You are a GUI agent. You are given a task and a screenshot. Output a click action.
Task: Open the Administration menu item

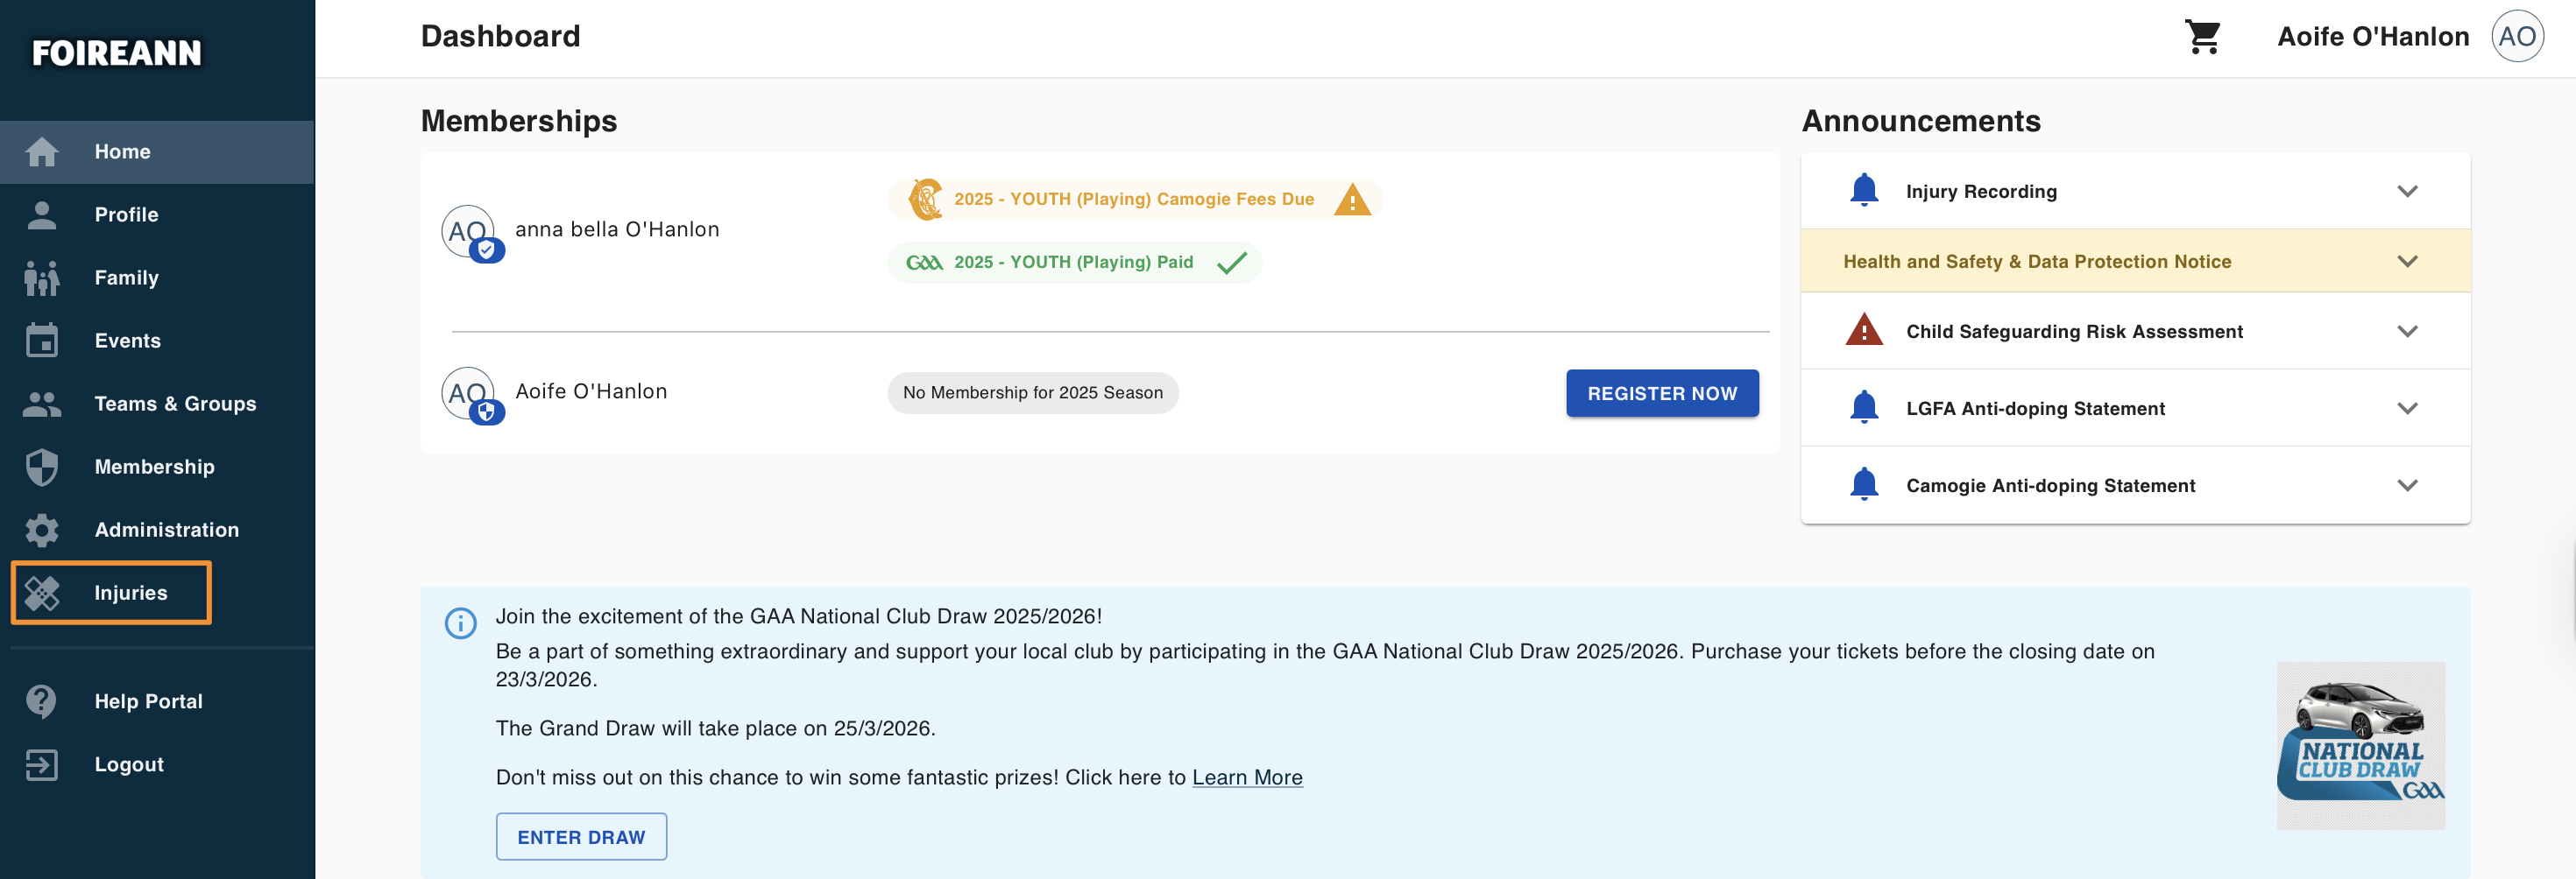click(x=157, y=530)
